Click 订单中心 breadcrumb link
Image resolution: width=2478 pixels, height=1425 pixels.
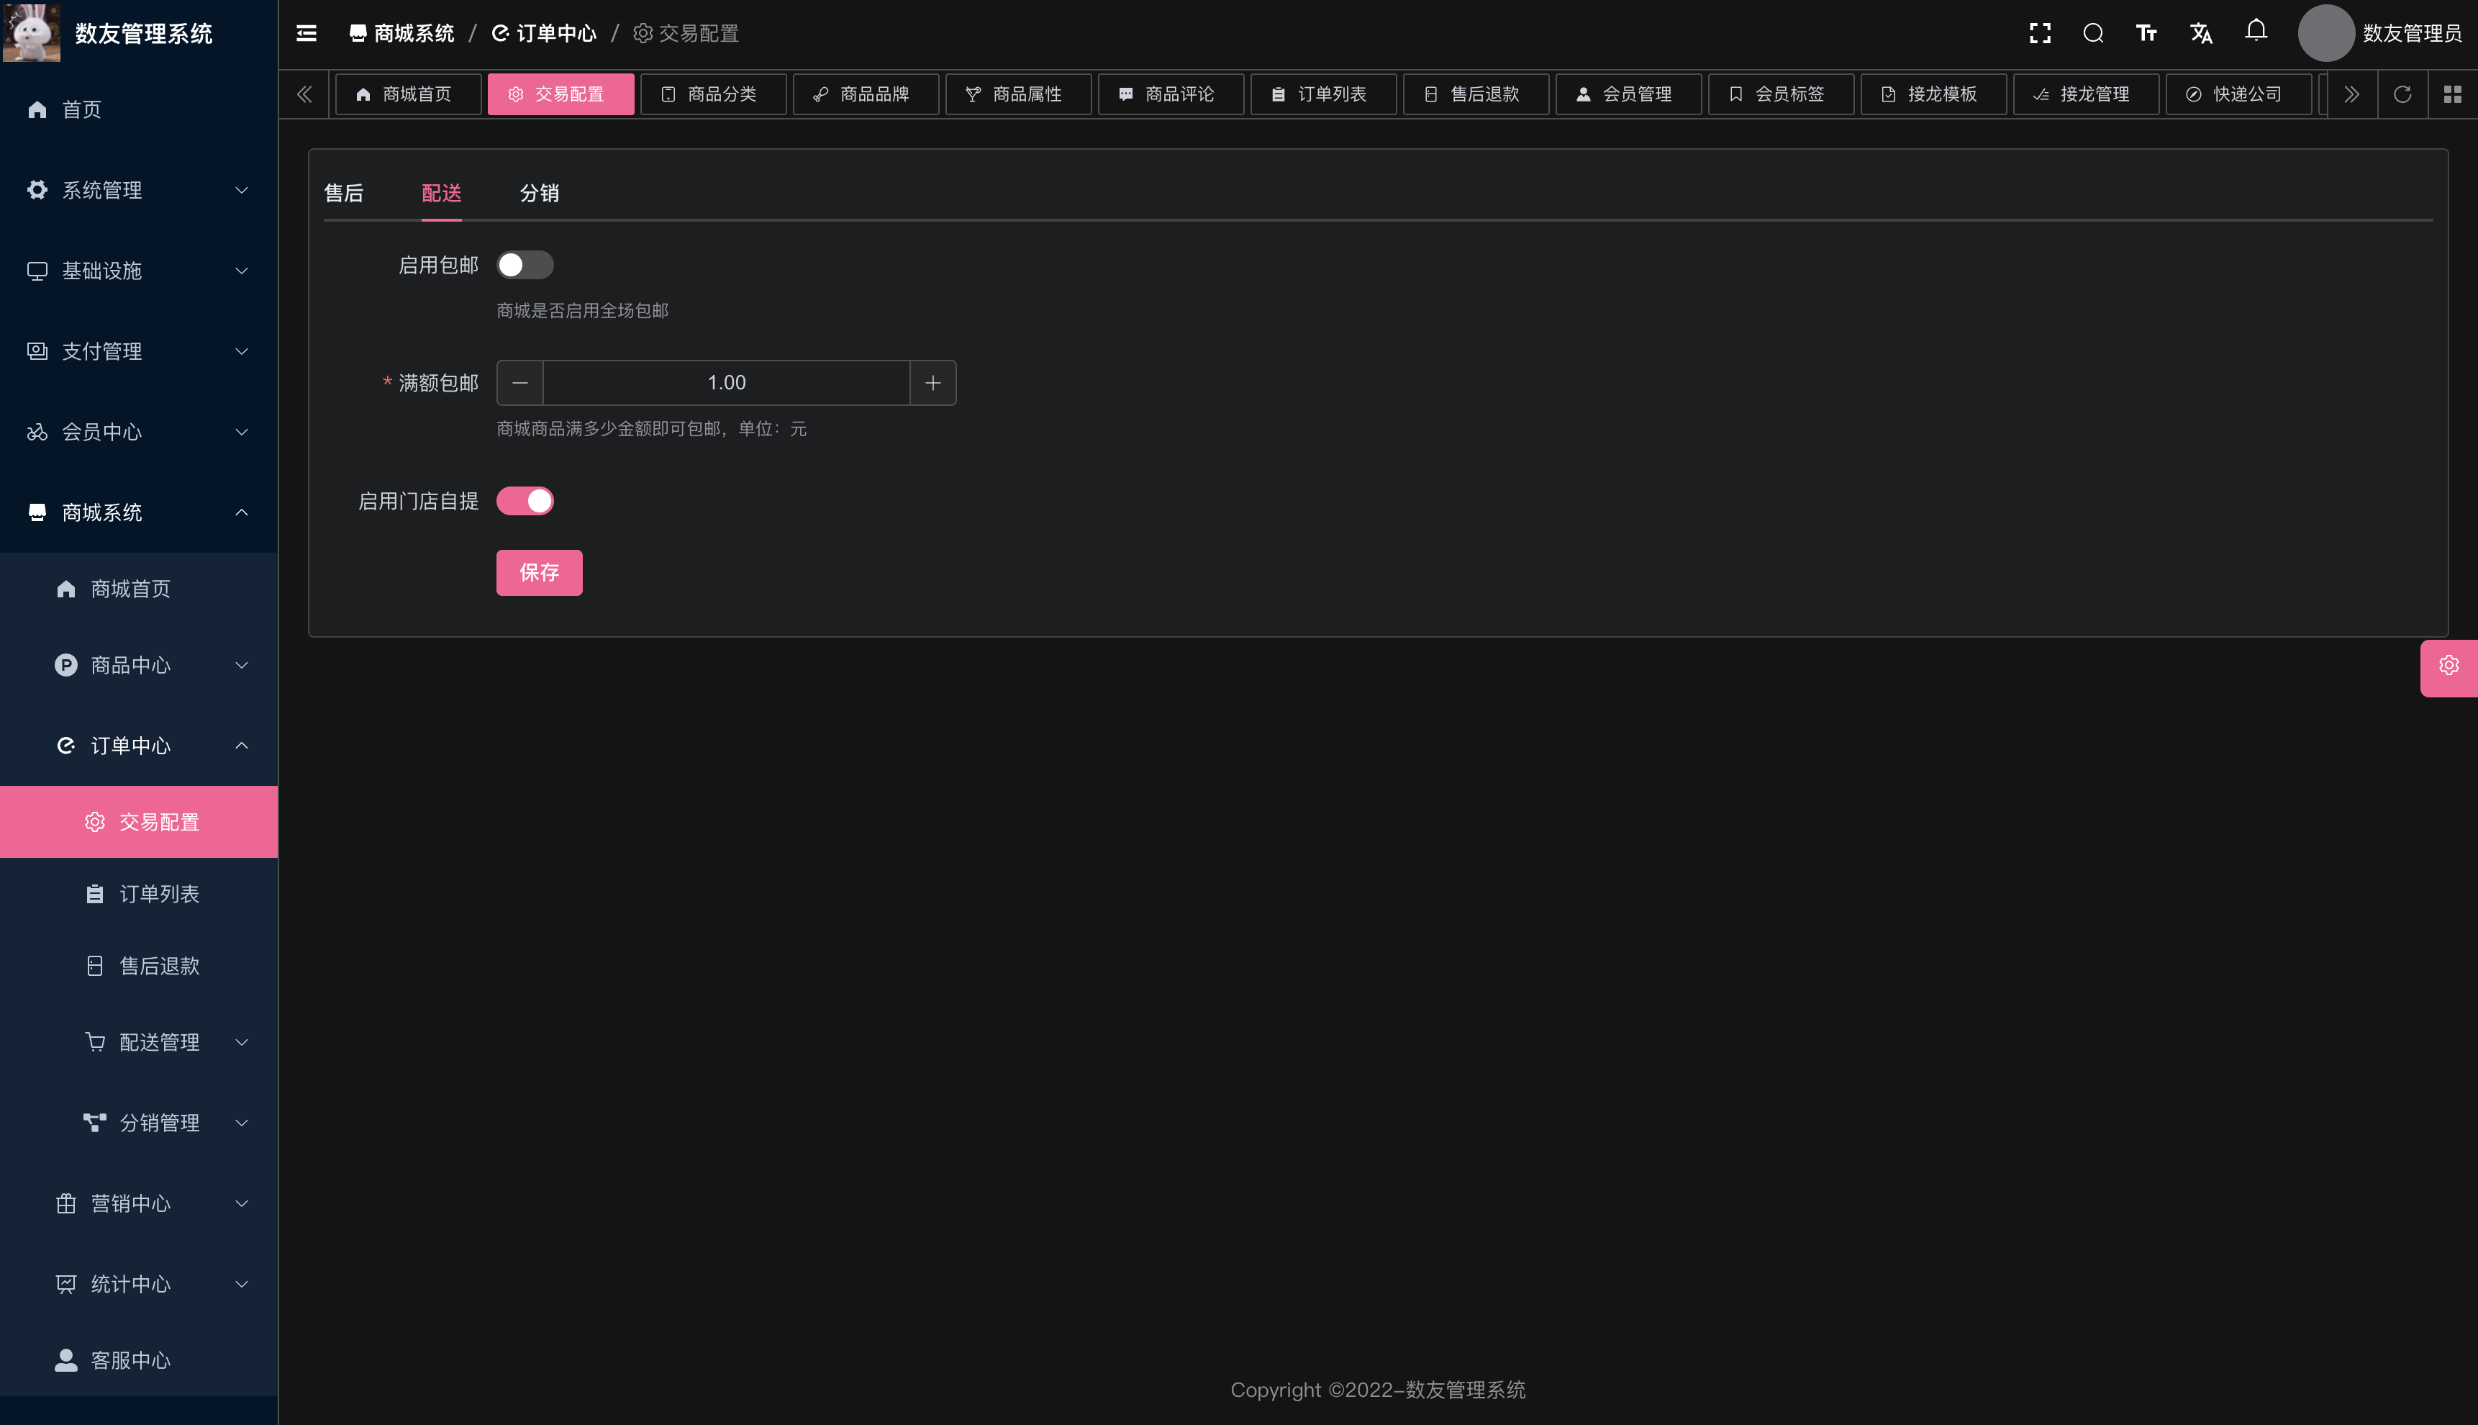tap(544, 33)
